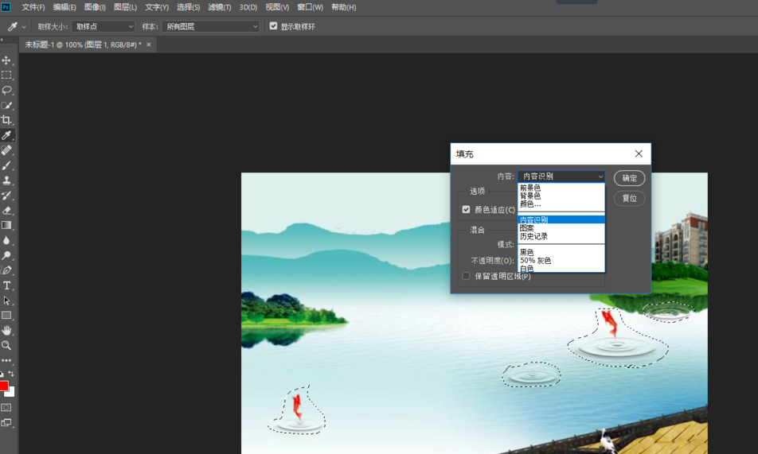Image resolution: width=758 pixels, height=454 pixels.
Task: Select the Hand tool
Action: click(x=6, y=330)
